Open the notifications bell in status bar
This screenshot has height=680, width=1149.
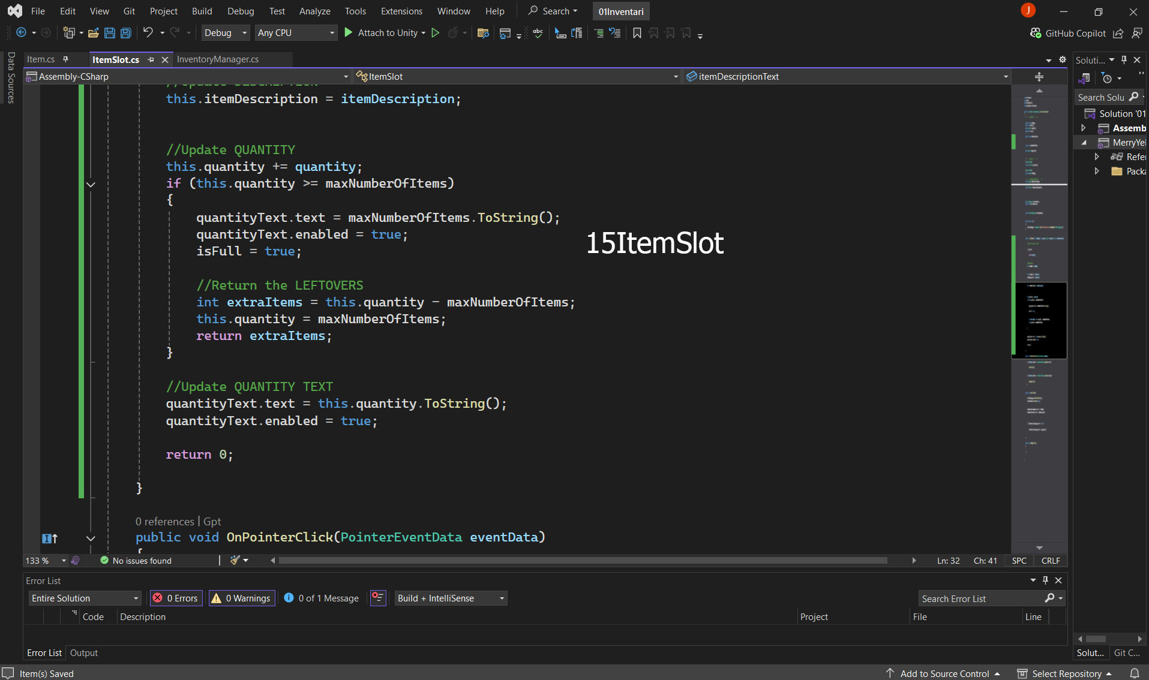(x=1135, y=673)
